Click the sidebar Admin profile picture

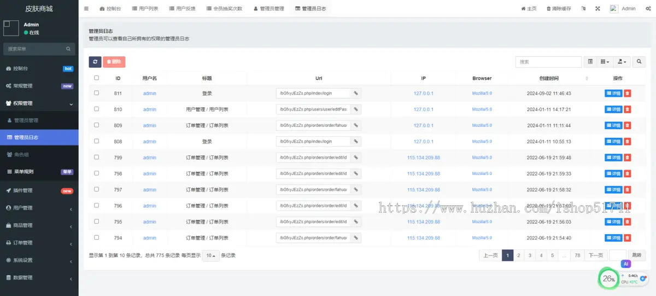coord(11,29)
